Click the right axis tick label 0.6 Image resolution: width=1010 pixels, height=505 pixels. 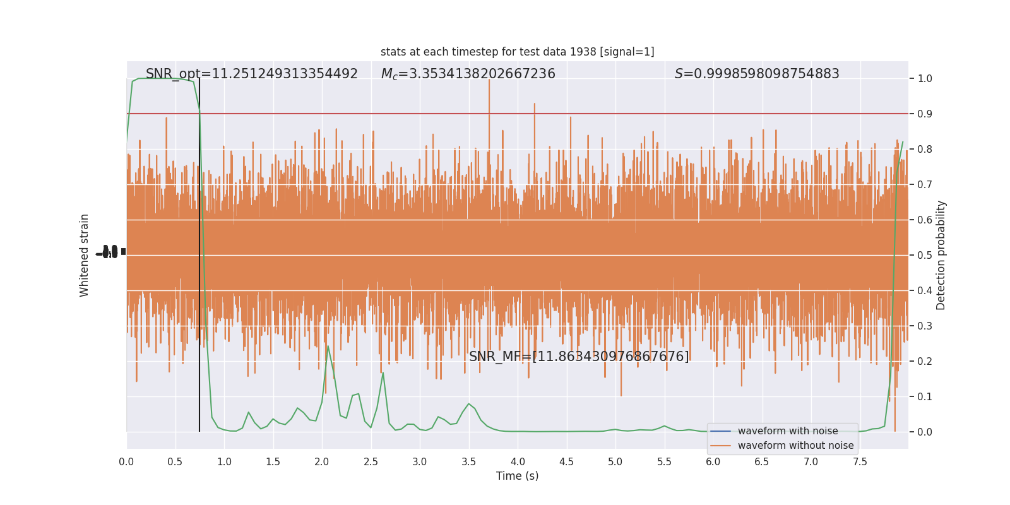925,220
